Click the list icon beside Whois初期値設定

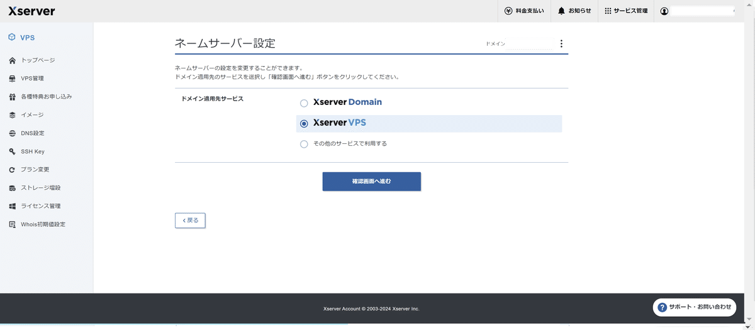point(13,224)
